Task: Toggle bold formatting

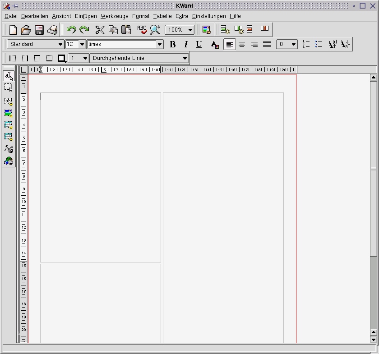Action: click(x=172, y=45)
